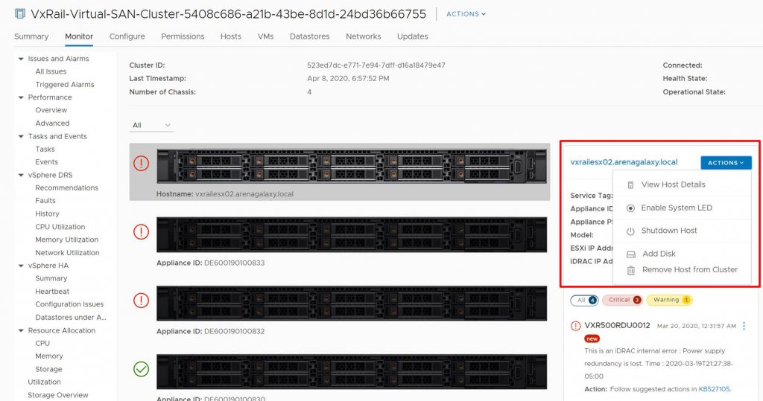Choose Remove Host from Cluster entry
The width and height of the screenshot is (763, 401).
(683, 270)
